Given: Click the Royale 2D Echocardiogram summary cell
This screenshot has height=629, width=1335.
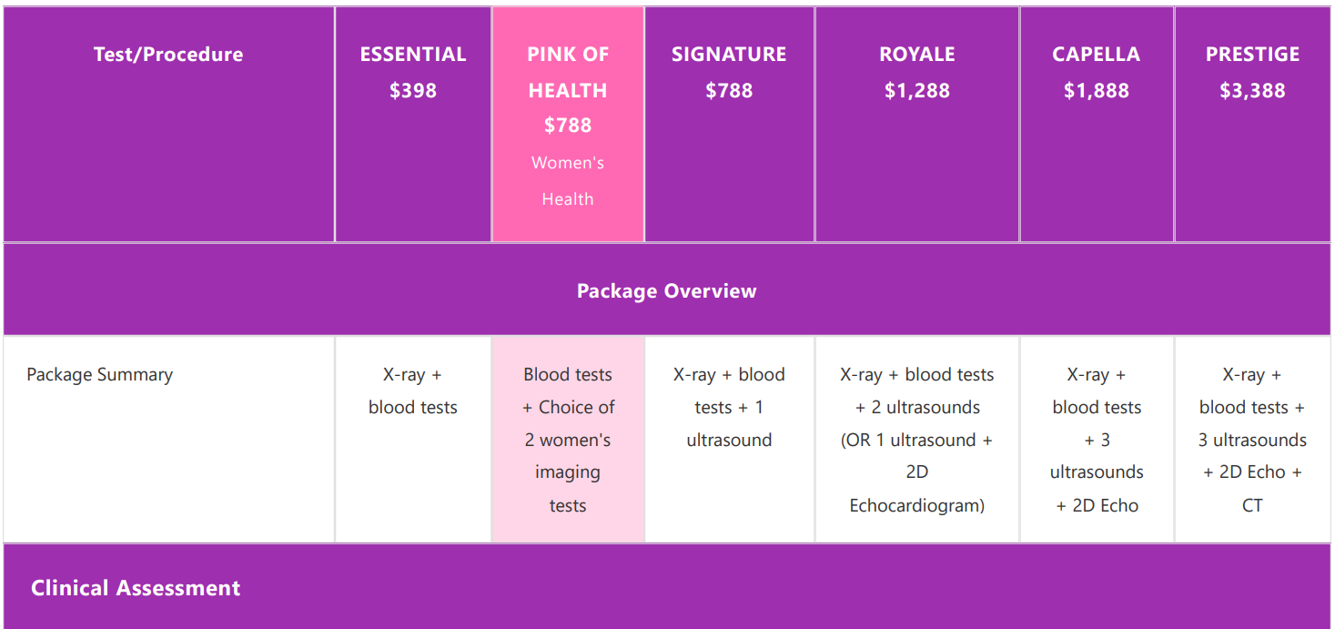Looking at the screenshot, I should [917, 440].
